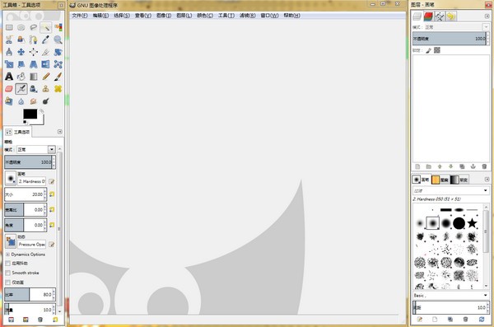This screenshot has height=327, width=494.
Task: Select the Rotate tool
Action: tap(58, 52)
